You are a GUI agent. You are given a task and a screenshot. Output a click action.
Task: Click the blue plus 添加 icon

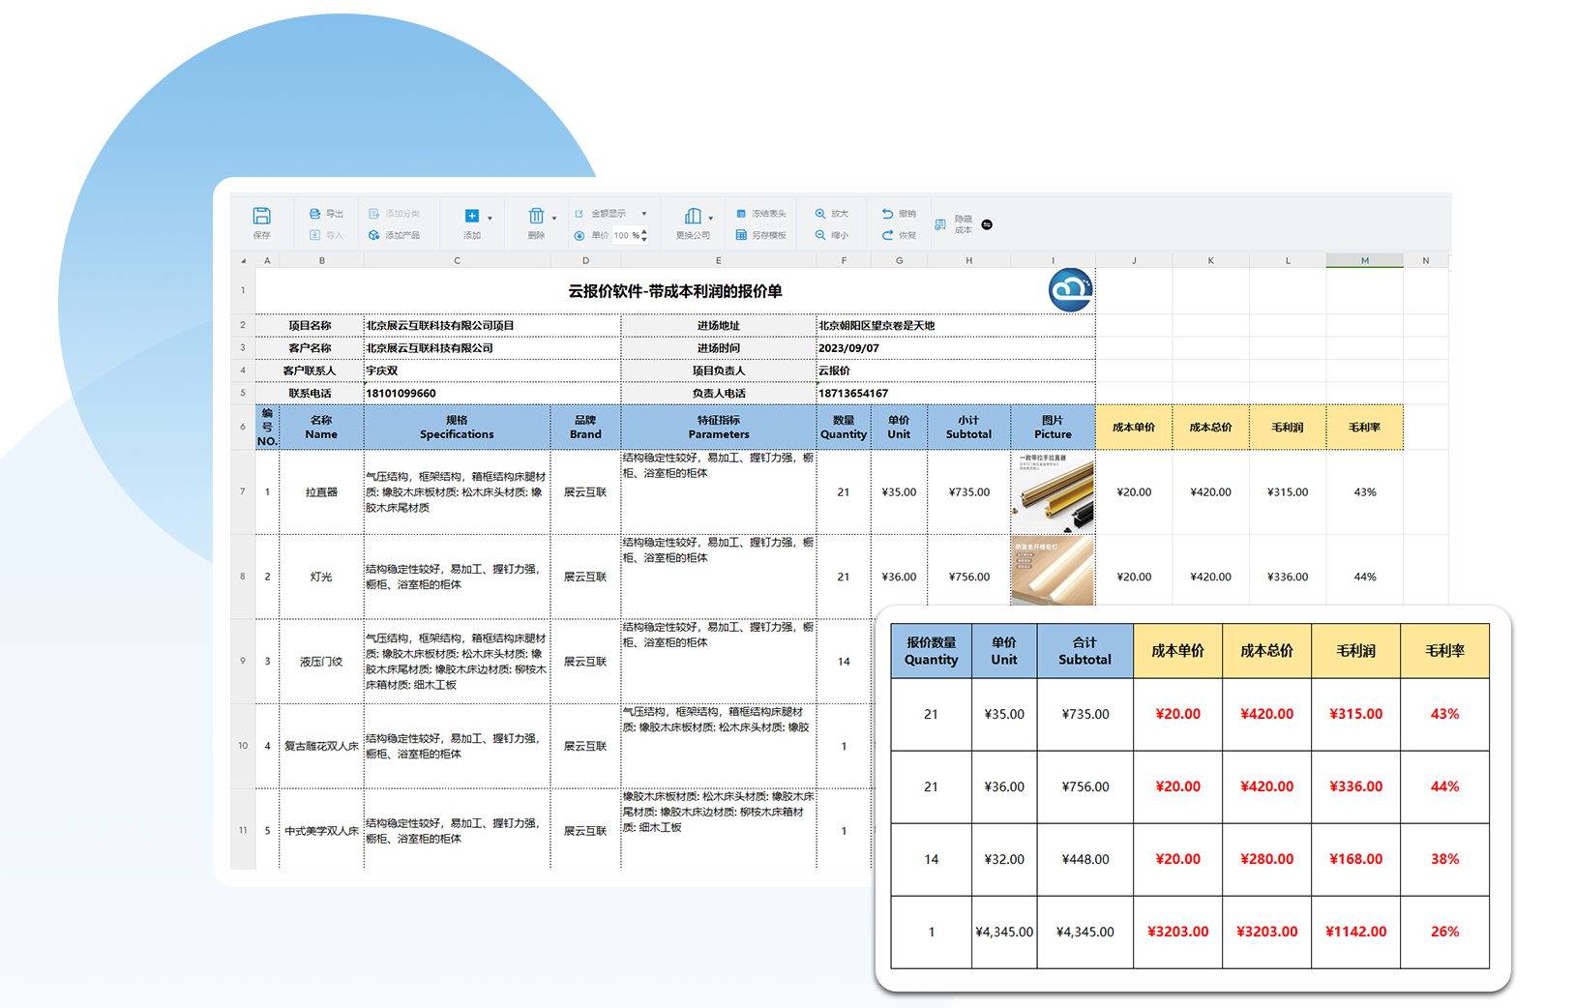472,216
